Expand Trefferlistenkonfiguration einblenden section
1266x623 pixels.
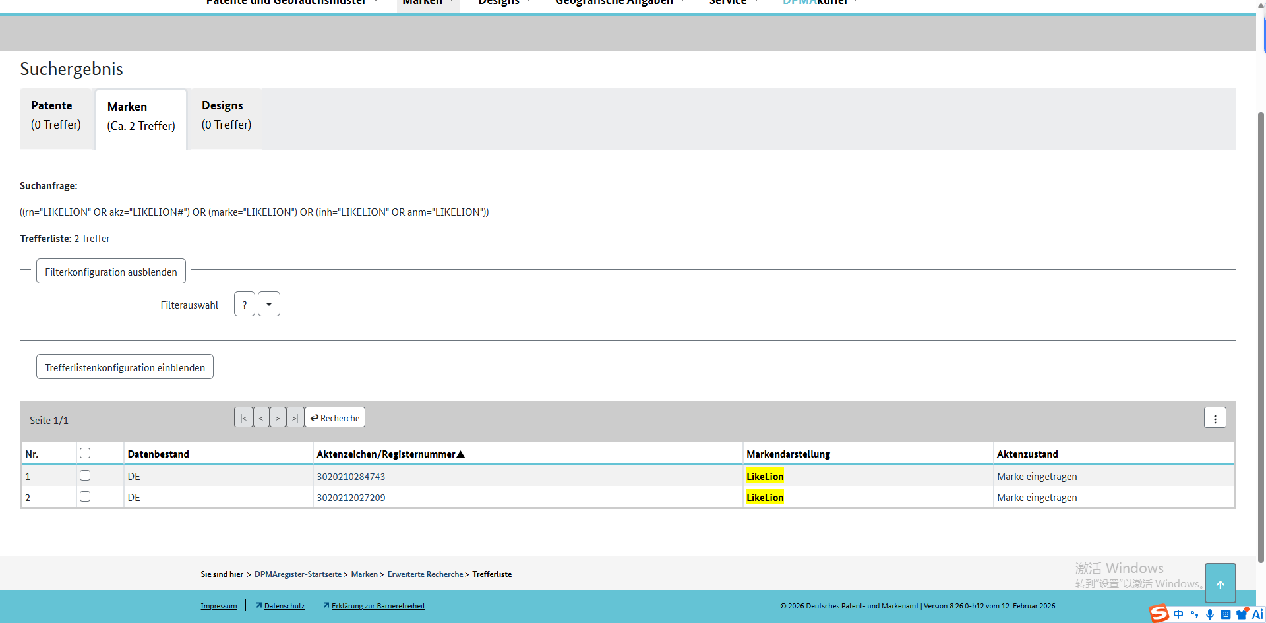[125, 367]
